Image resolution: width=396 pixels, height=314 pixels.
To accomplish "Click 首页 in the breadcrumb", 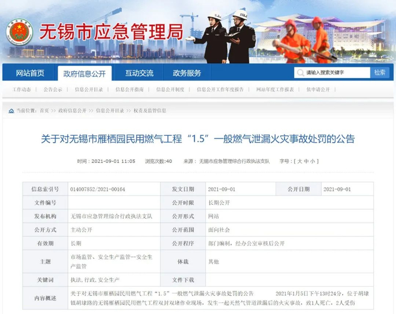I will pyautogui.click(x=45, y=111).
